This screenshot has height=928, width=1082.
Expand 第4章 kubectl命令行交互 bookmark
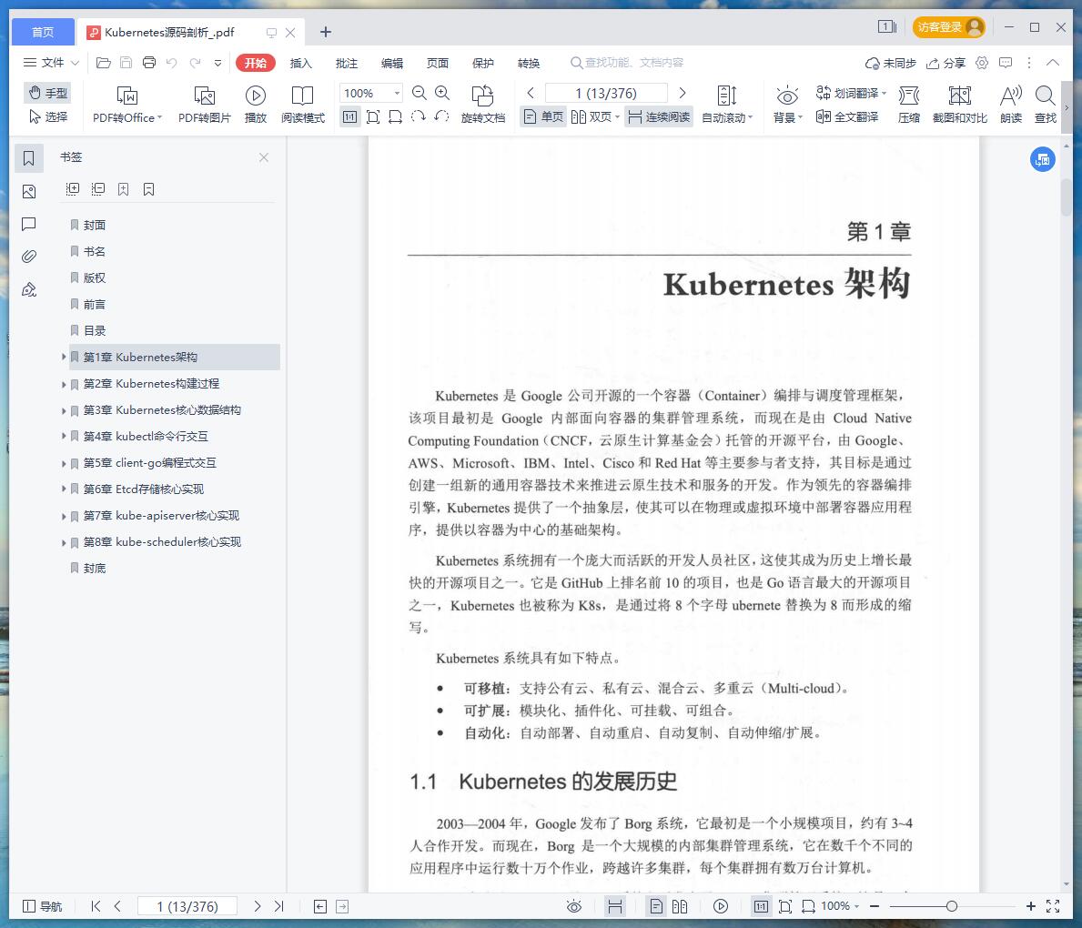click(x=64, y=436)
